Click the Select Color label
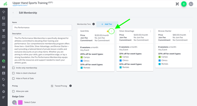Screen dimensions: 197x106 (30, 102)
